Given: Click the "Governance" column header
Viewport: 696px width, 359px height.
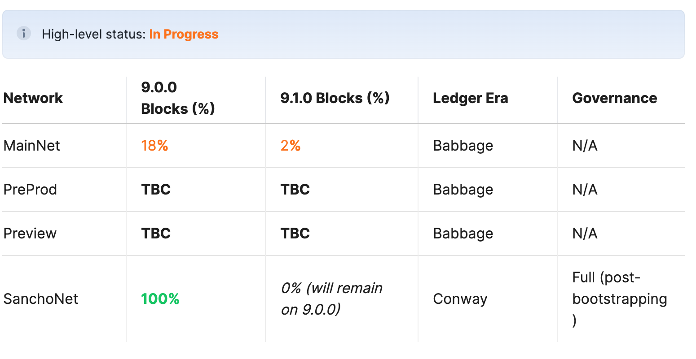Looking at the screenshot, I should click(614, 98).
